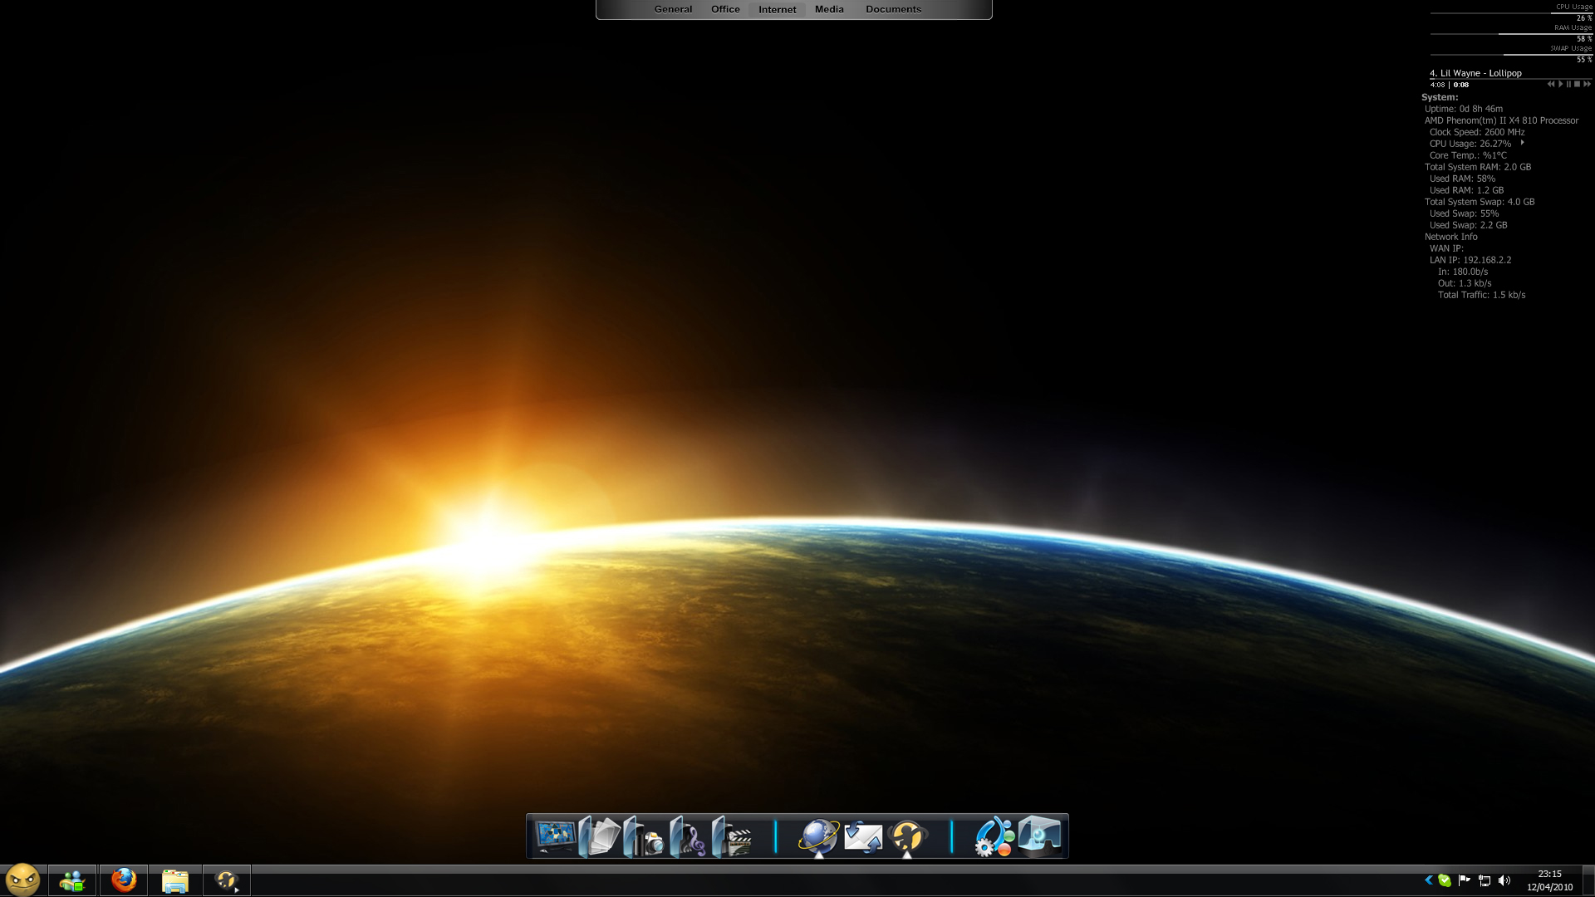
Task: Expand the CPU Usage arrow in system info
Action: (x=1522, y=143)
